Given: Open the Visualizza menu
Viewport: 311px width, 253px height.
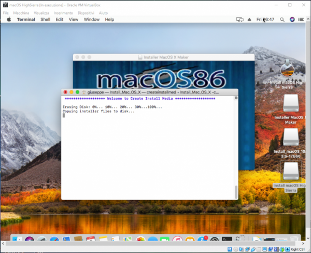Looking at the screenshot, I should pos(41,13).
